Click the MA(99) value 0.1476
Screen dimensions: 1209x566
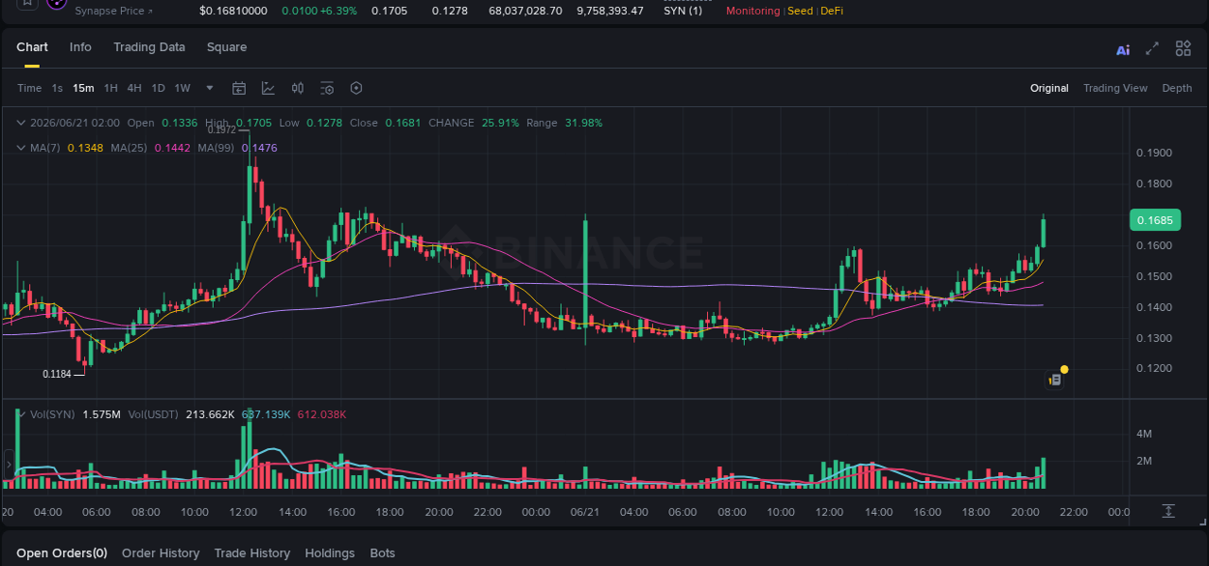coord(259,148)
